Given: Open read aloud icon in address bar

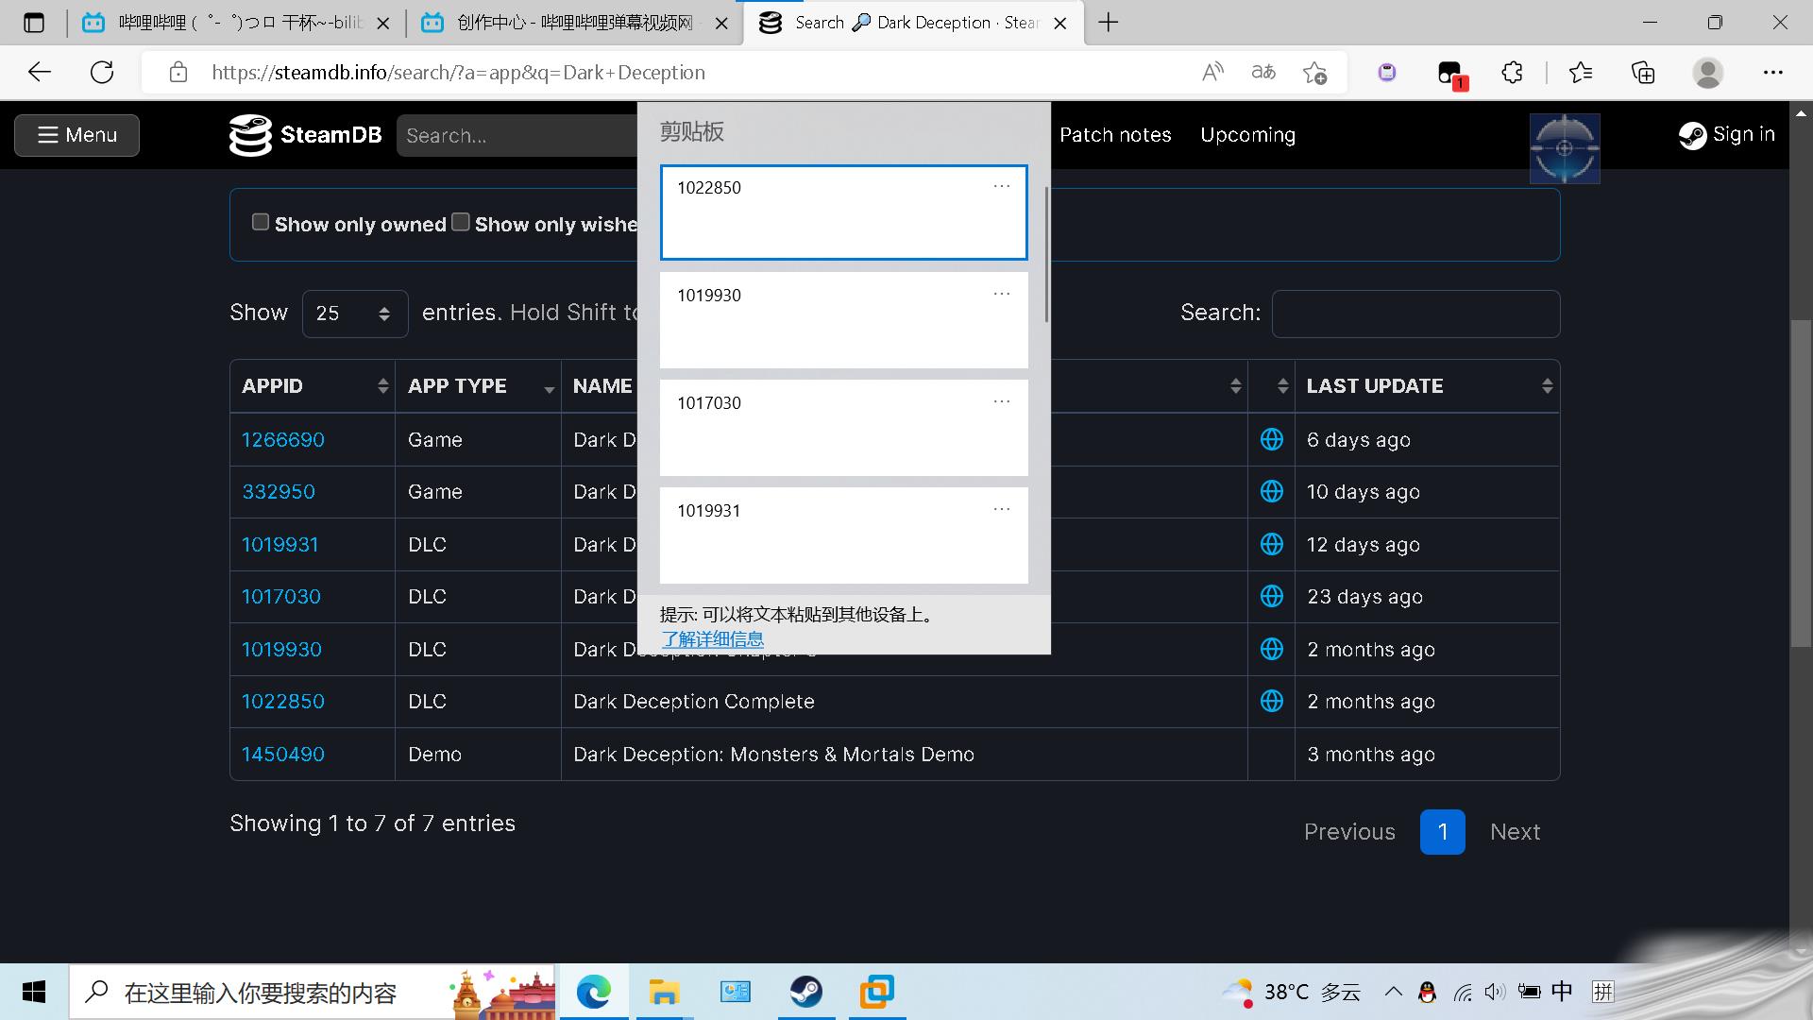Looking at the screenshot, I should (x=1212, y=72).
